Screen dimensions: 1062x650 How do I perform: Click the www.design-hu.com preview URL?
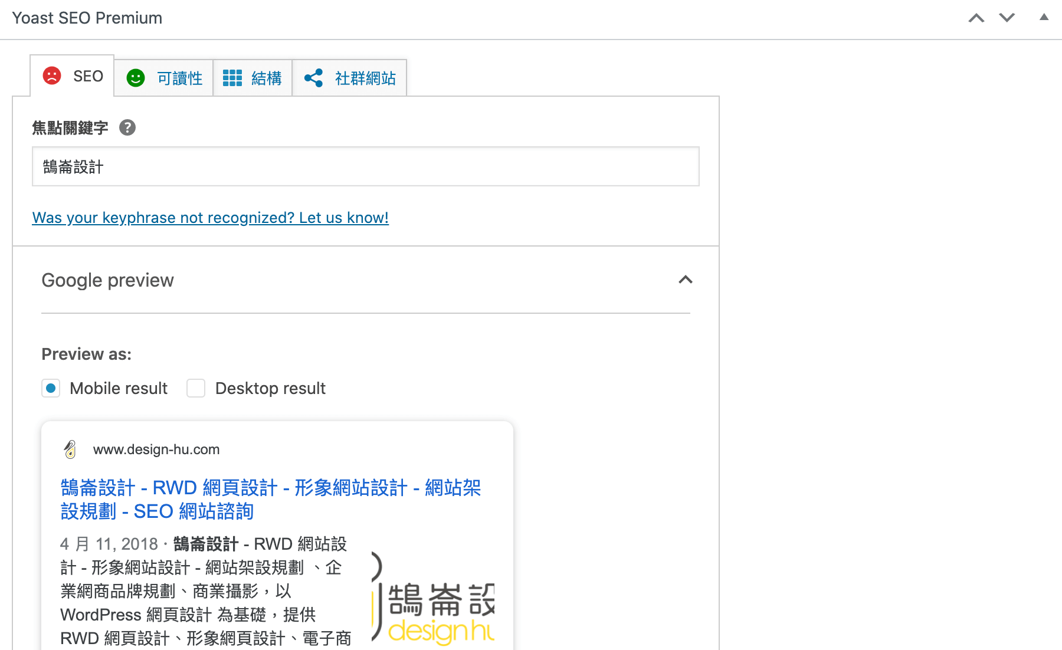point(156,449)
